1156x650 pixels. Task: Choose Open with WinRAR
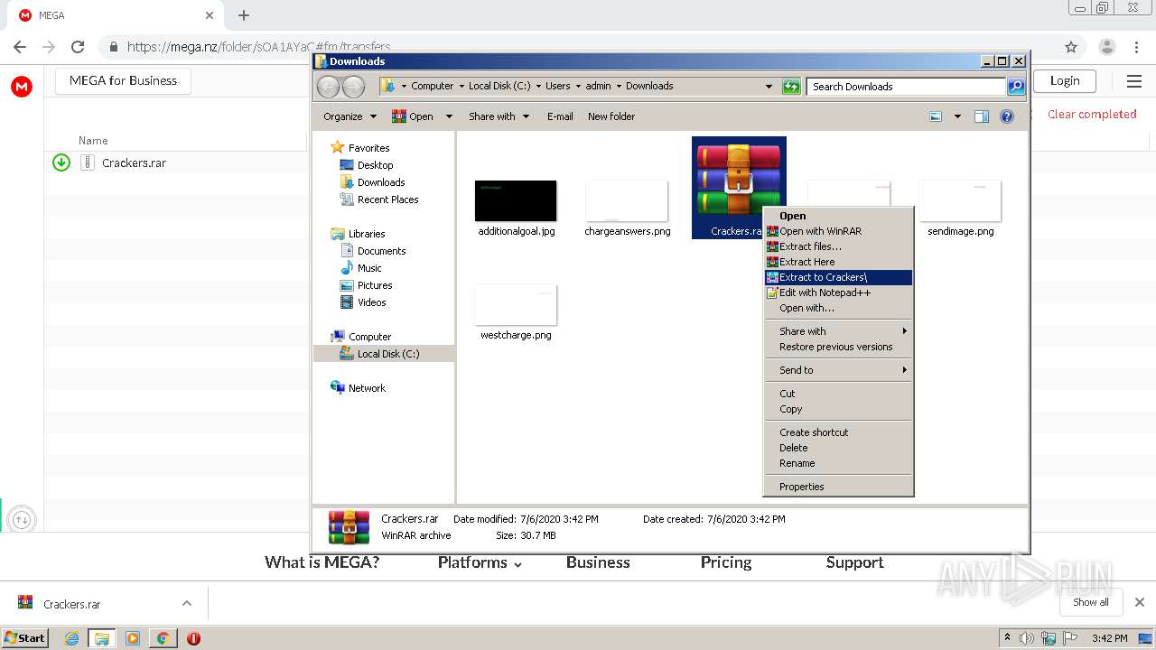click(838, 231)
